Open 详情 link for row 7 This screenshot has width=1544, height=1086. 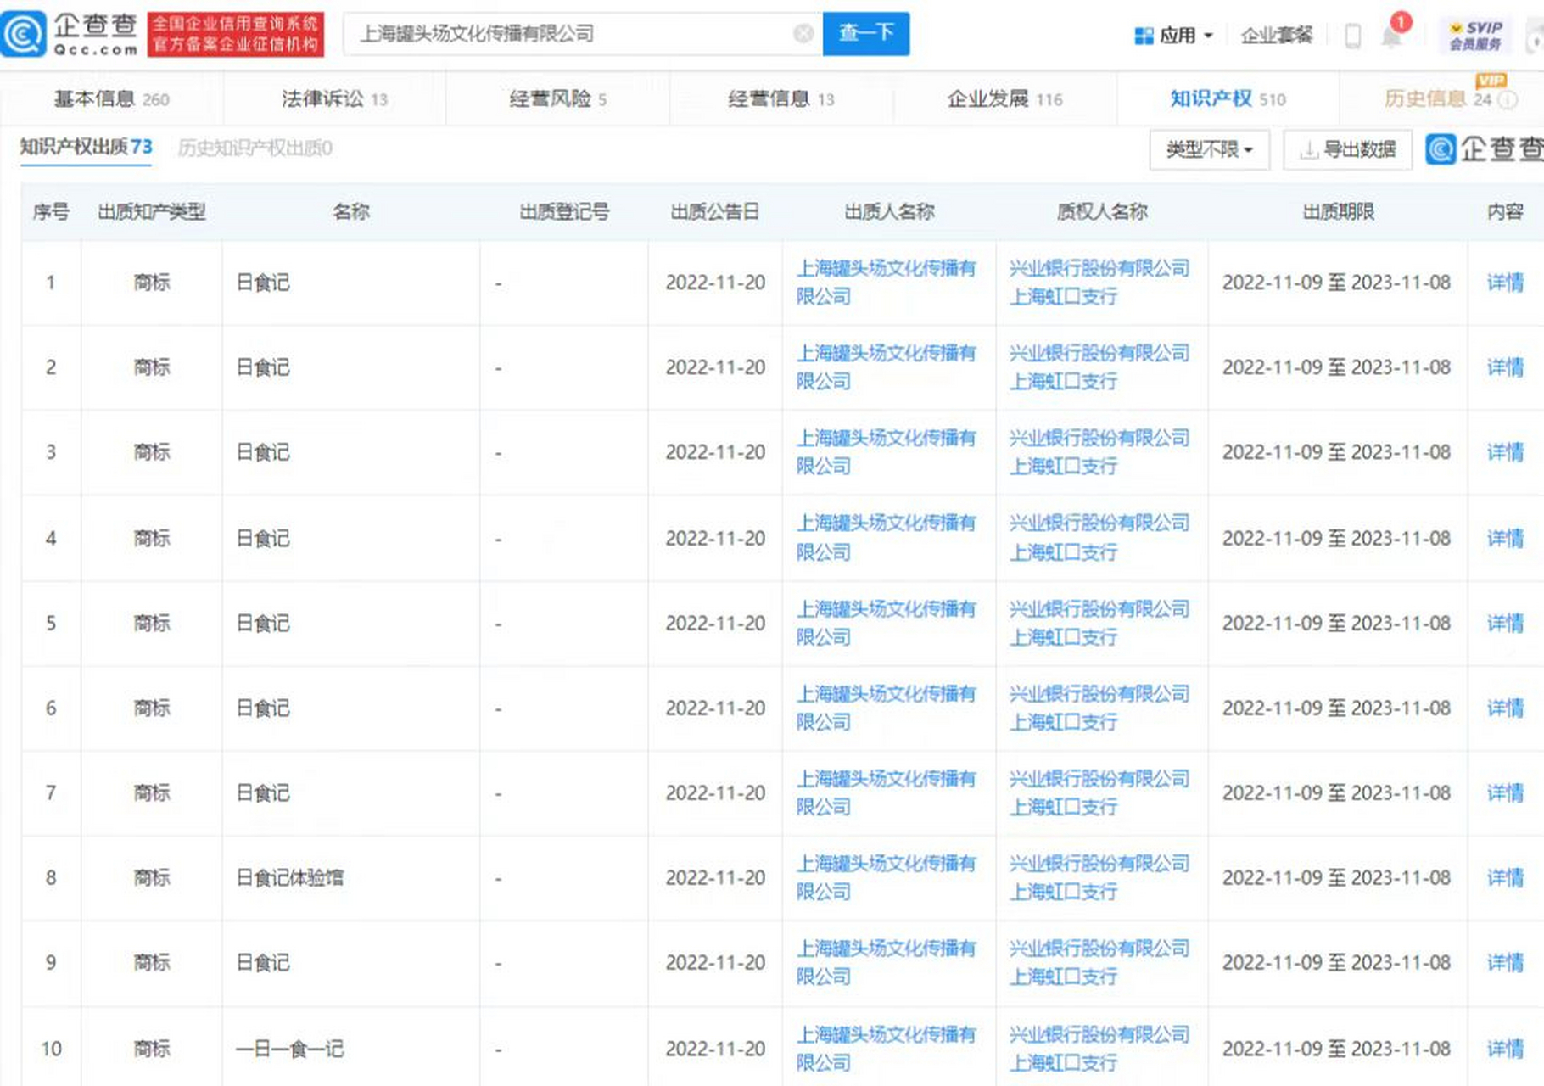click(1505, 792)
